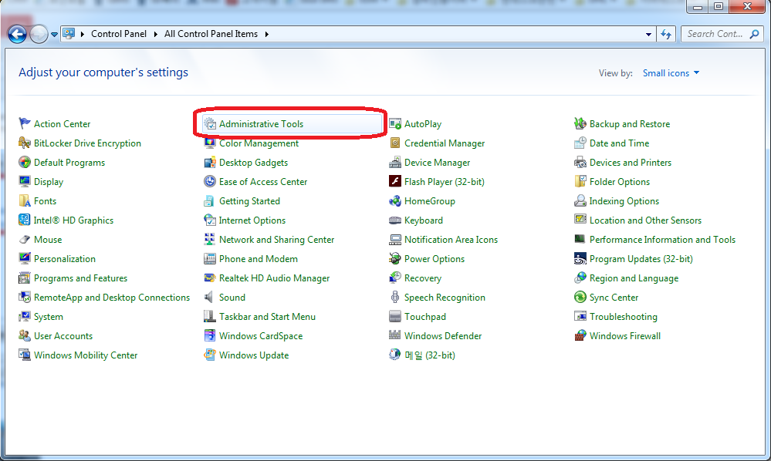Refresh the Control Panel view

pos(666,35)
